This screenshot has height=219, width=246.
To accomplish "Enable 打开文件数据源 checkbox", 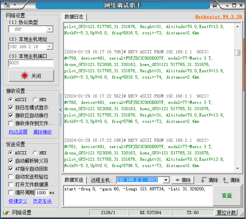I will click(x=11, y=185).
